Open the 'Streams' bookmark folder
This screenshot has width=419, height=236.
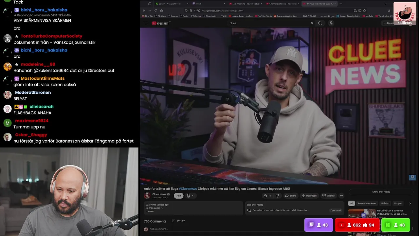pos(173,16)
